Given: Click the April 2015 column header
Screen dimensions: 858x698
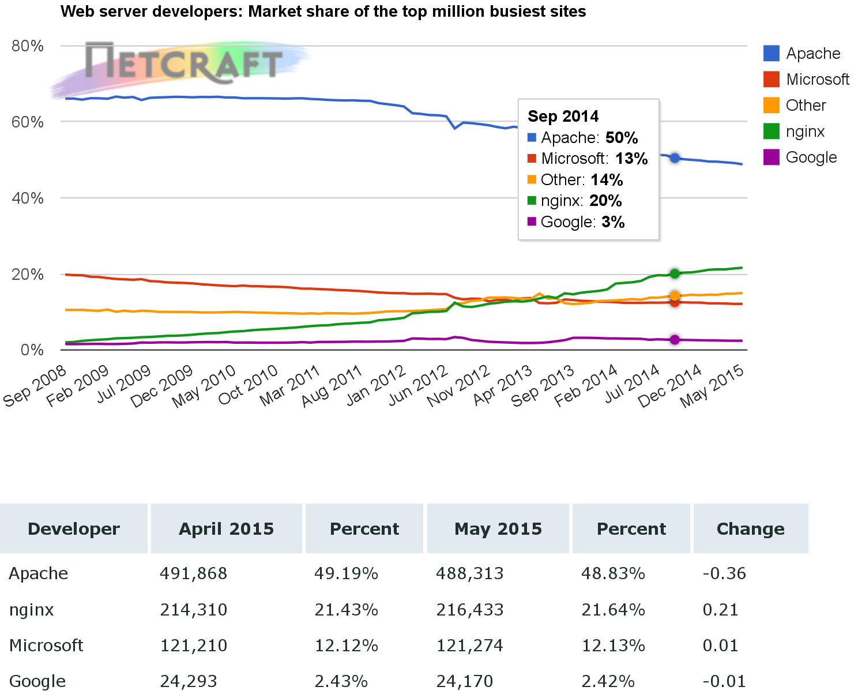Looking at the screenshot, I should tap(226, 528).
